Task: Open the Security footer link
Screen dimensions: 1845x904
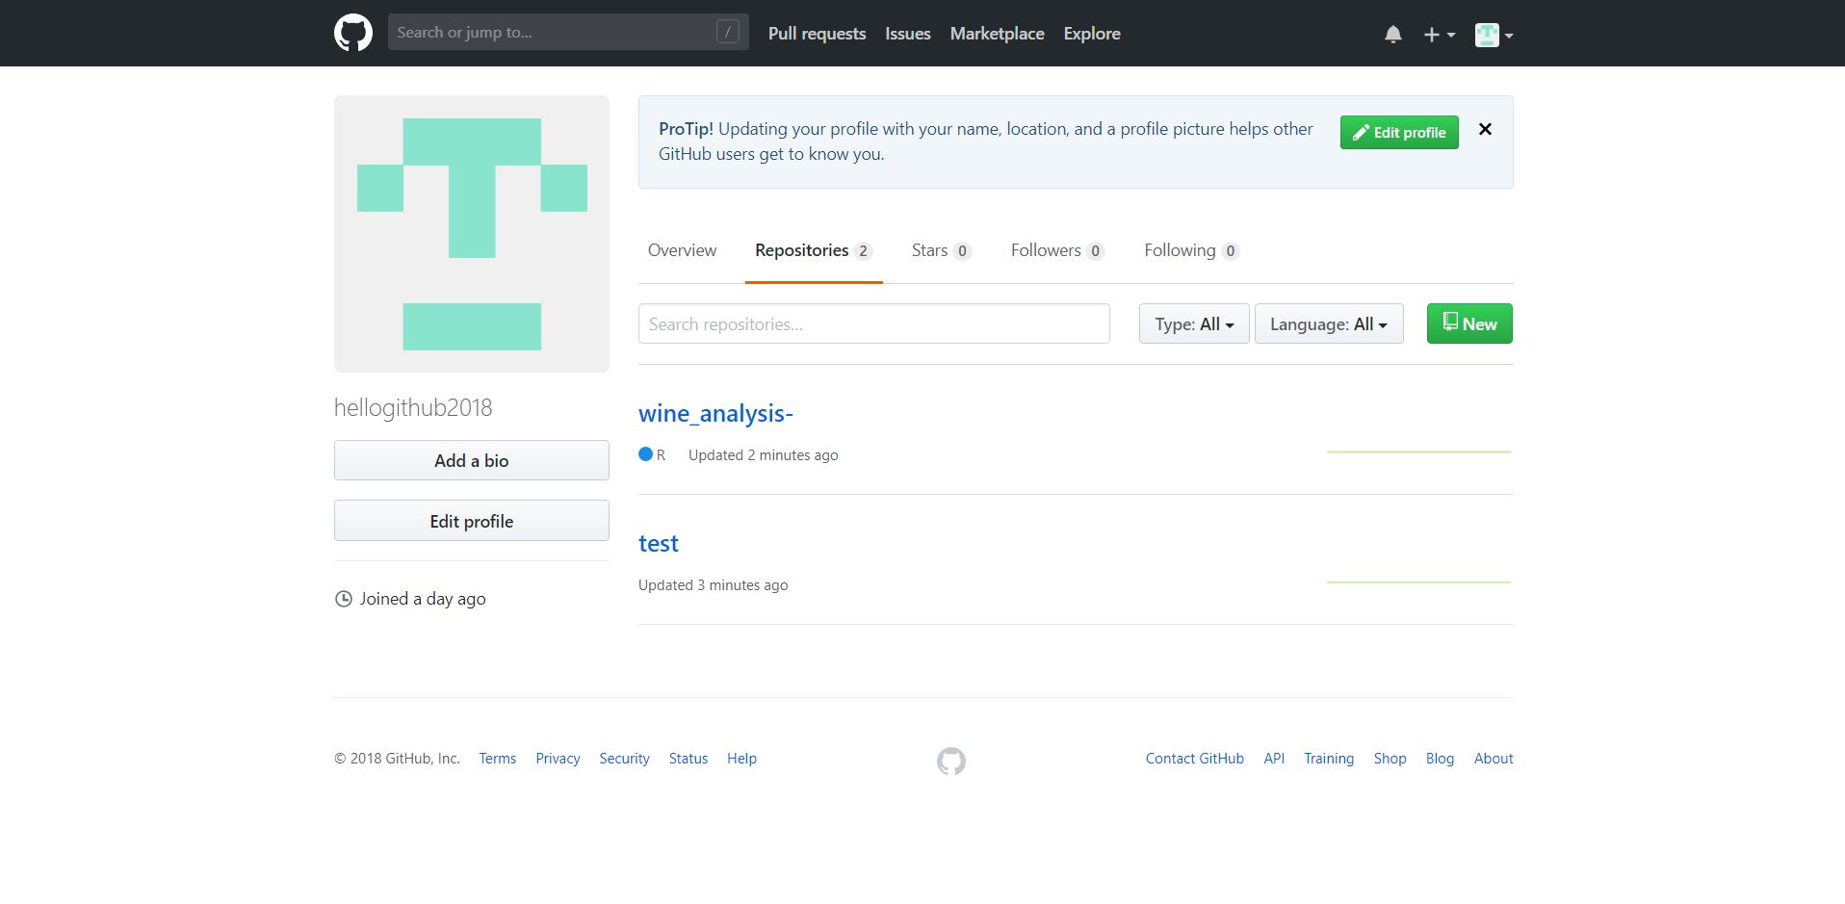Action: click(624, 759)
